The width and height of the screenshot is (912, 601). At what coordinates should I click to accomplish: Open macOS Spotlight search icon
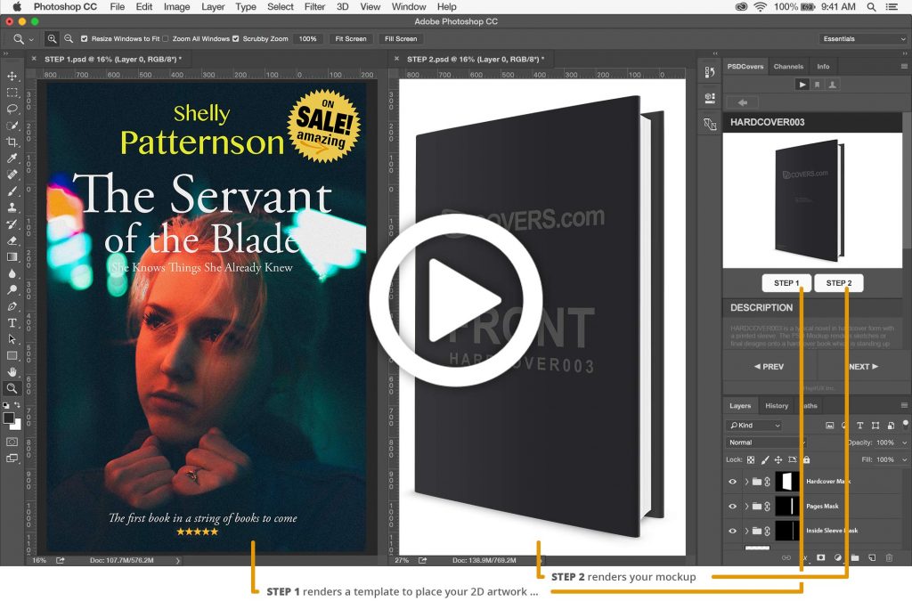[x=871, y=7]
